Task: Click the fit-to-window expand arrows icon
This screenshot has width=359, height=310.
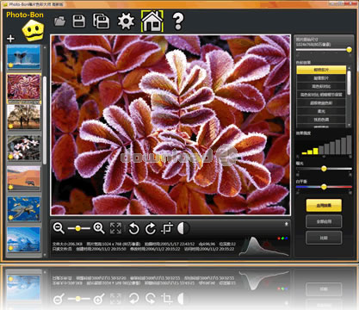Action: [115, 228]
